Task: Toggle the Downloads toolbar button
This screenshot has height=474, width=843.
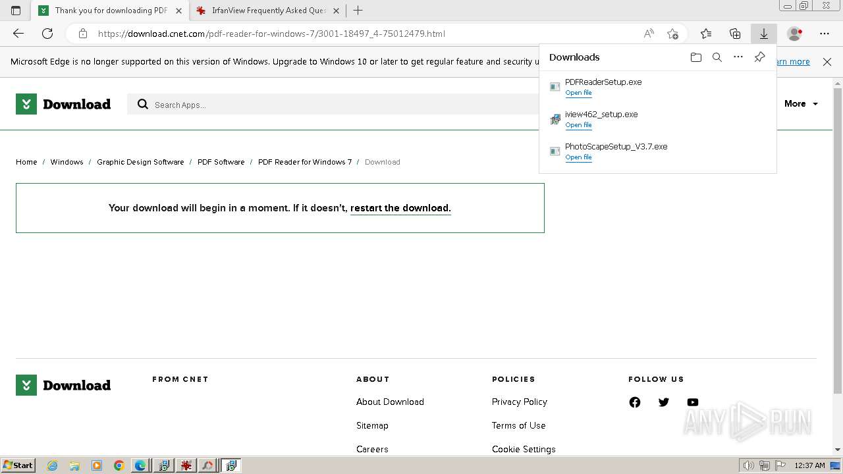Action: 764,34
